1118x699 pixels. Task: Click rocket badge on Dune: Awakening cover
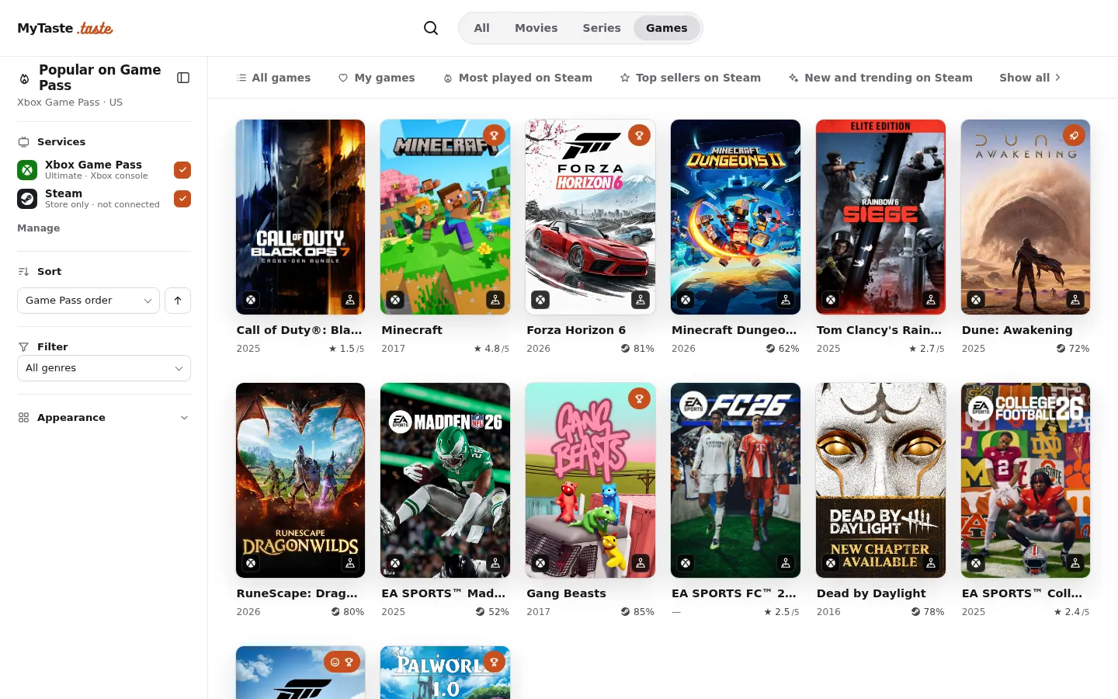(x=1074, y=135)
